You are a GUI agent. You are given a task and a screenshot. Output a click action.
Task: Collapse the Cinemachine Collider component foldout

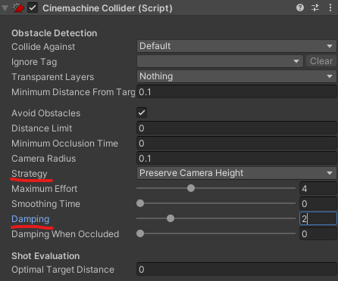[x=5, y=8]
